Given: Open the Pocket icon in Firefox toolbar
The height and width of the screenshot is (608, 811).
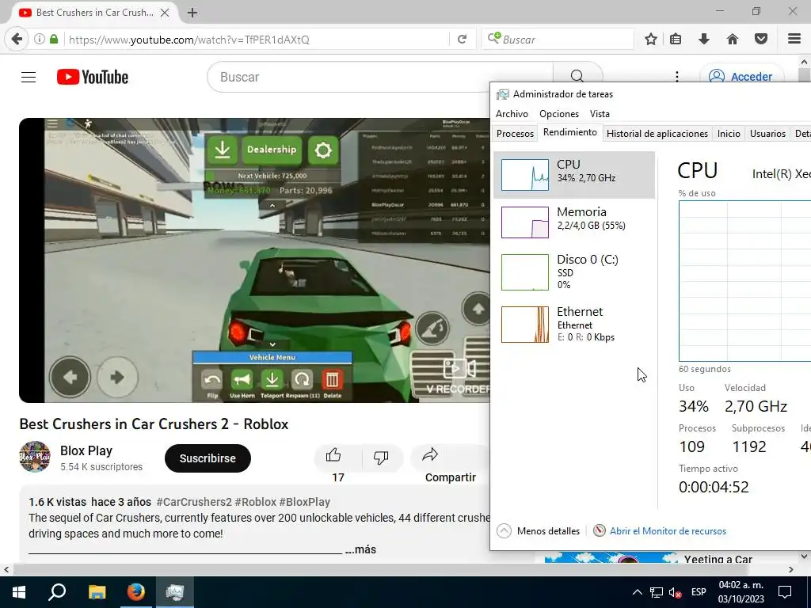Looking at the screenshot, I should coord(761,40).
